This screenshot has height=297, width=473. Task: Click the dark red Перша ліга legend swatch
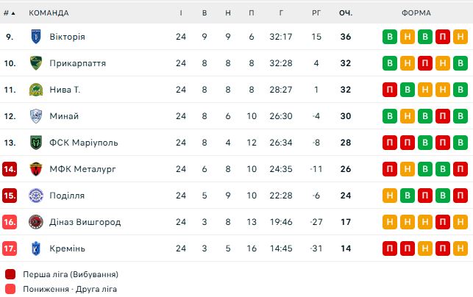point(10,274)
